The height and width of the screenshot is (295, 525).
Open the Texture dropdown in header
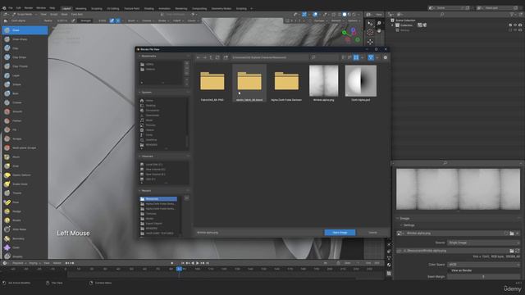click(148, 20)
